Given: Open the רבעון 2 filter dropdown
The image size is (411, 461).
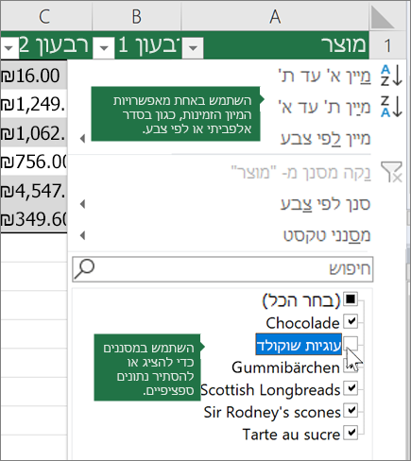Looking at the screenshot, I should (9, 48).
